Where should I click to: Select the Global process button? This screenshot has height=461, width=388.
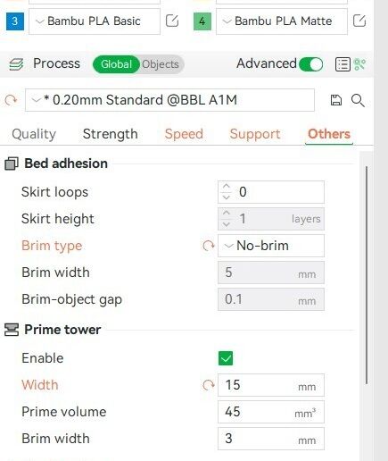point(116,64)
